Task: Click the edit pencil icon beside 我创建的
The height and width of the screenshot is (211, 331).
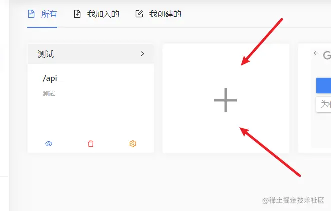Action: 139,14
